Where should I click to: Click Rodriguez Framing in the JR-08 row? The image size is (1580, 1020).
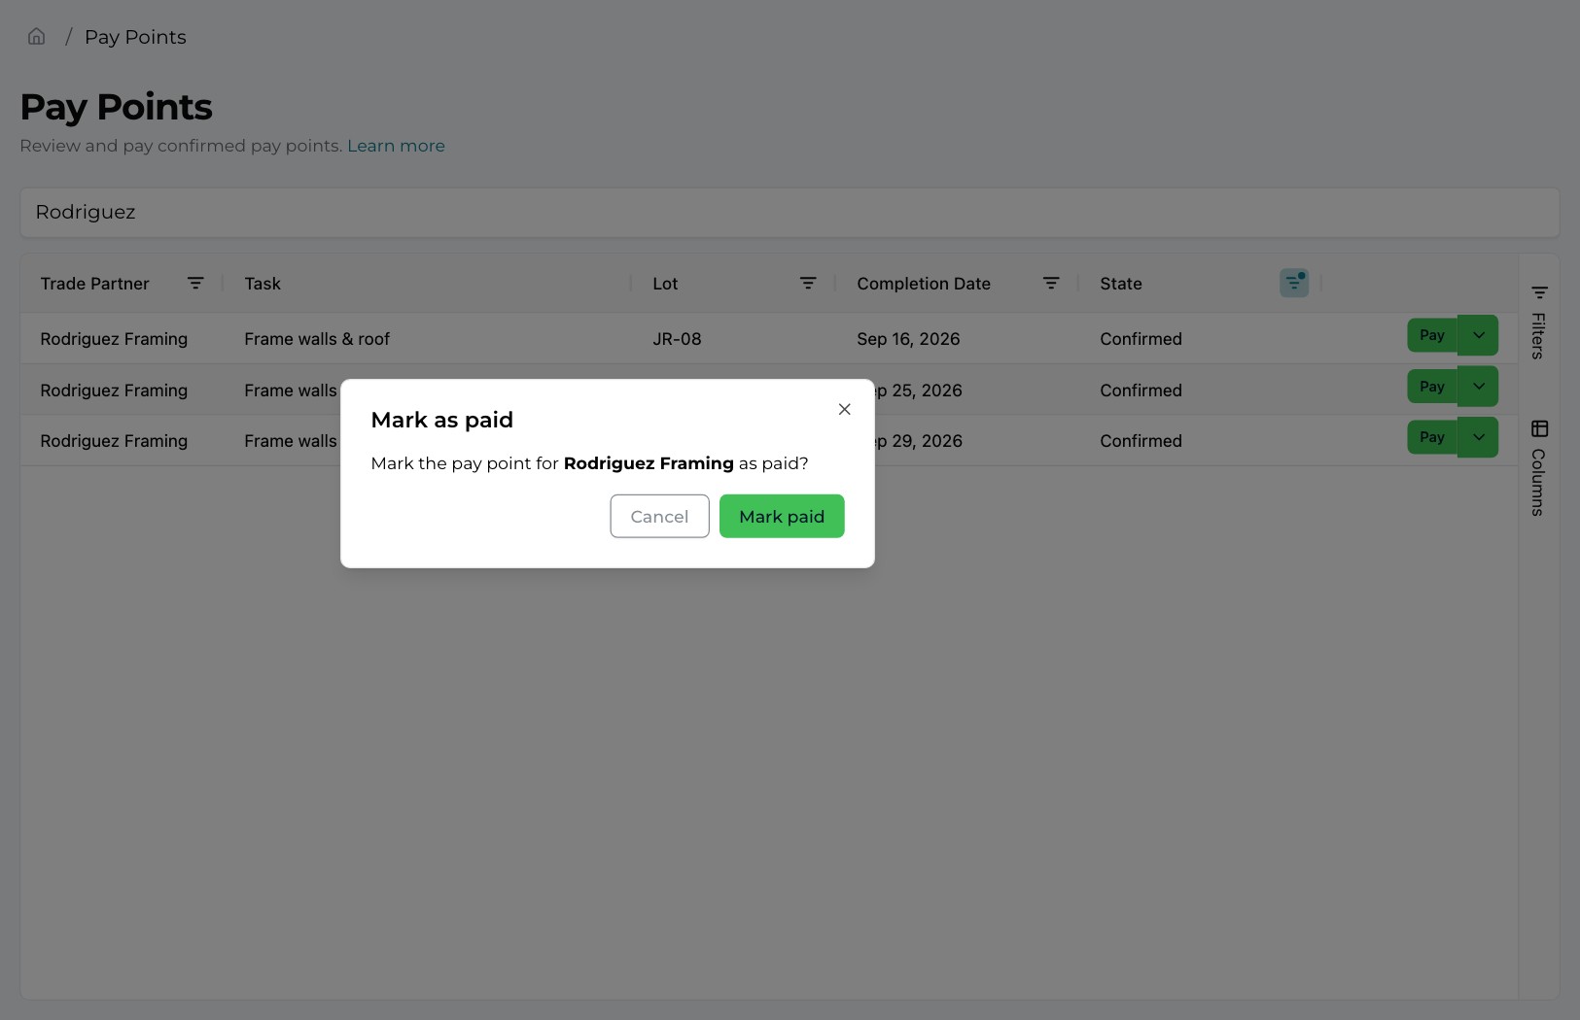(x=114, y=339)
